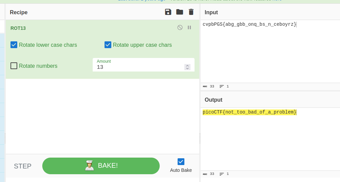The width and height of the screenshot is (340, 182).
Task: Click the Input line count icon
Action: (222, 86)
